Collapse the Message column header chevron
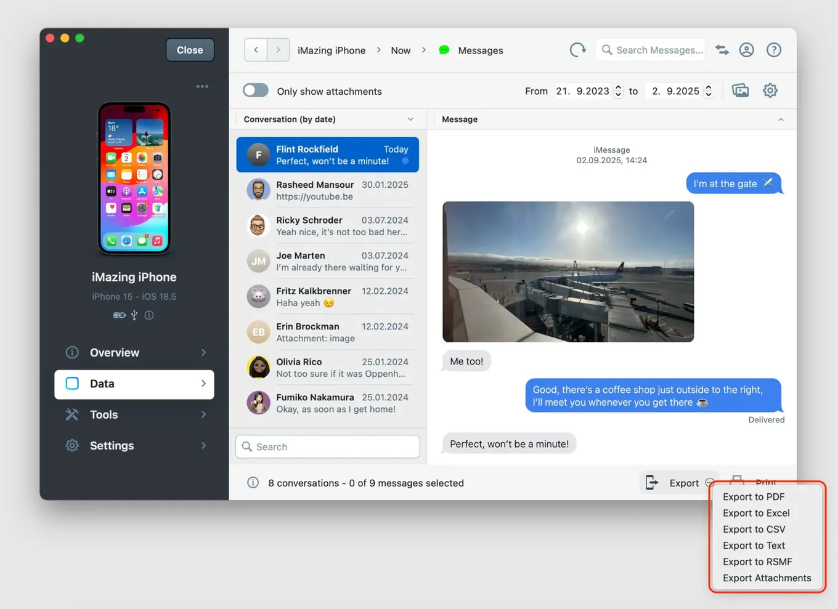 click(781, 119)
